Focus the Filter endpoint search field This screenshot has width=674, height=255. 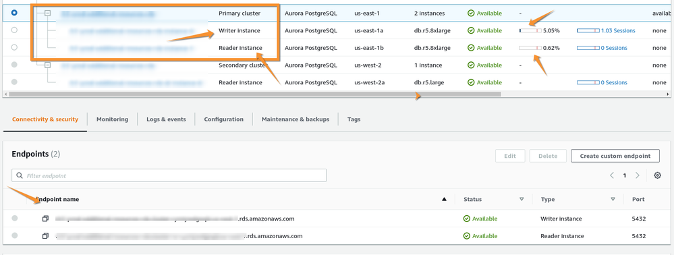click(x=169, y=175)
